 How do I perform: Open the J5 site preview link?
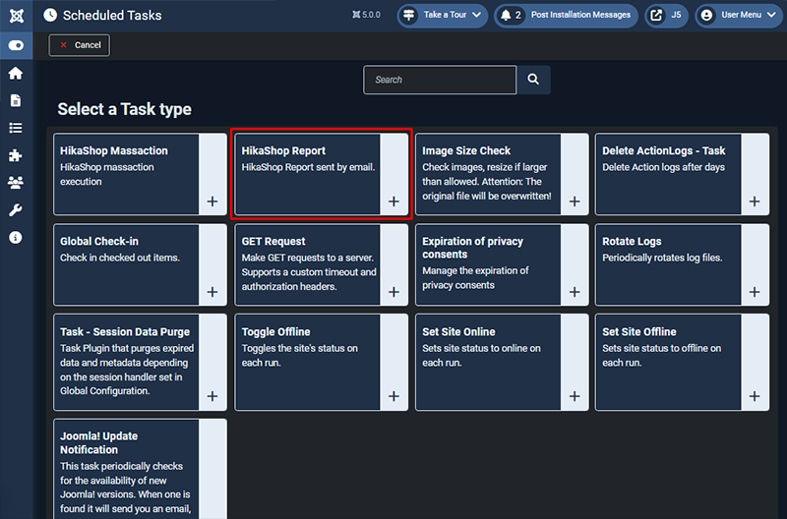(666, 15)
